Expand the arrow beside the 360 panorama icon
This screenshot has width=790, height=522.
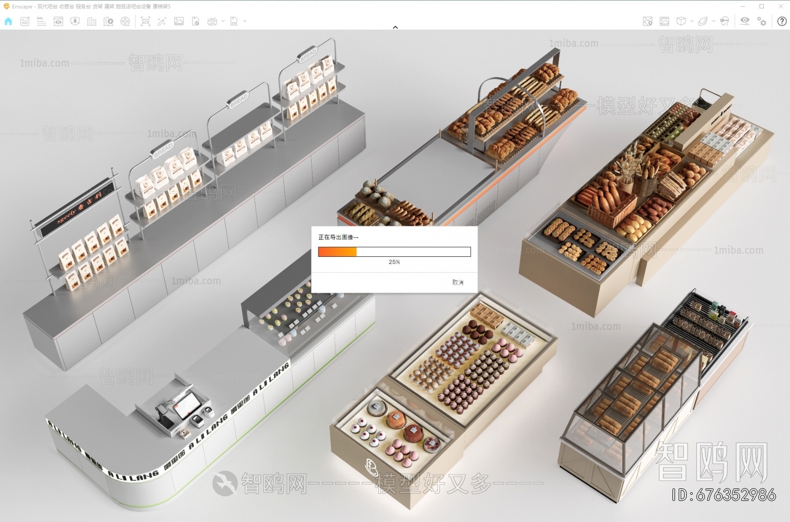pyautogui.click(x=223, y=21)
